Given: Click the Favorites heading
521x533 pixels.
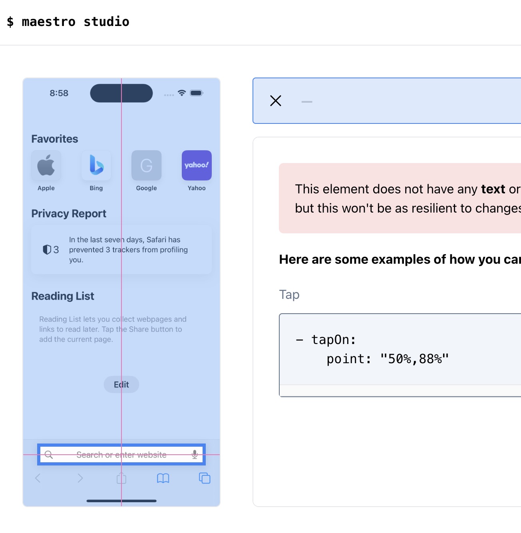Looking at the screenshot, I should pyautogui.click(x=55, y=139).
